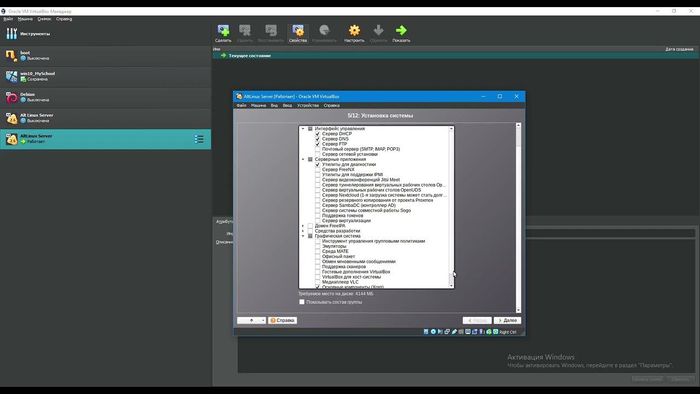
Task: Check Медиаплеер VLC
Action: 317,282
